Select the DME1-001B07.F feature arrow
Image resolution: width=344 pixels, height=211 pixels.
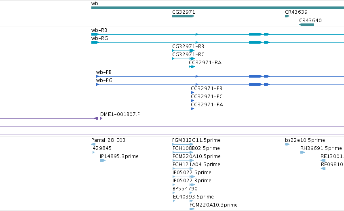[101, 118]
